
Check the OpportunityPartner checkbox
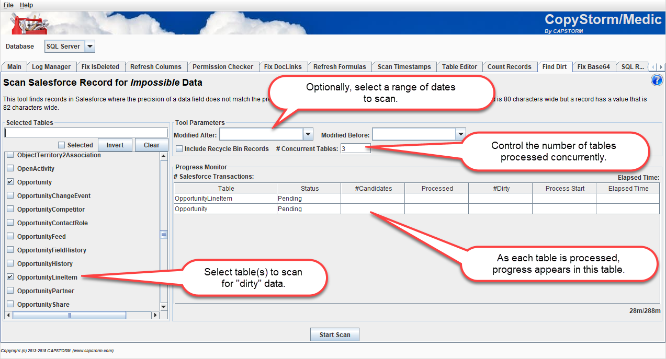coord(10,291)
